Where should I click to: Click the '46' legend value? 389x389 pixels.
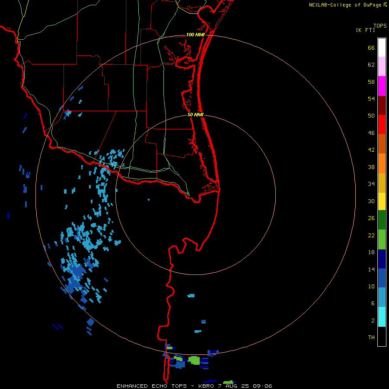click(x=371, y=133)
